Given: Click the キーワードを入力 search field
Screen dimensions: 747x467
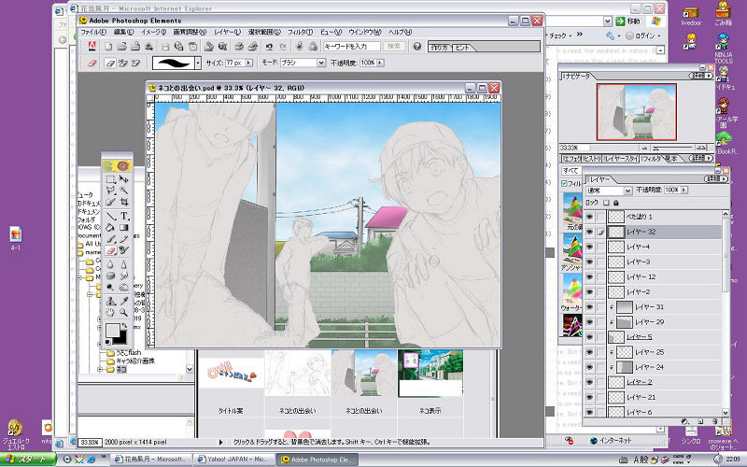Looking at the screenshot, I should [352, 46].
